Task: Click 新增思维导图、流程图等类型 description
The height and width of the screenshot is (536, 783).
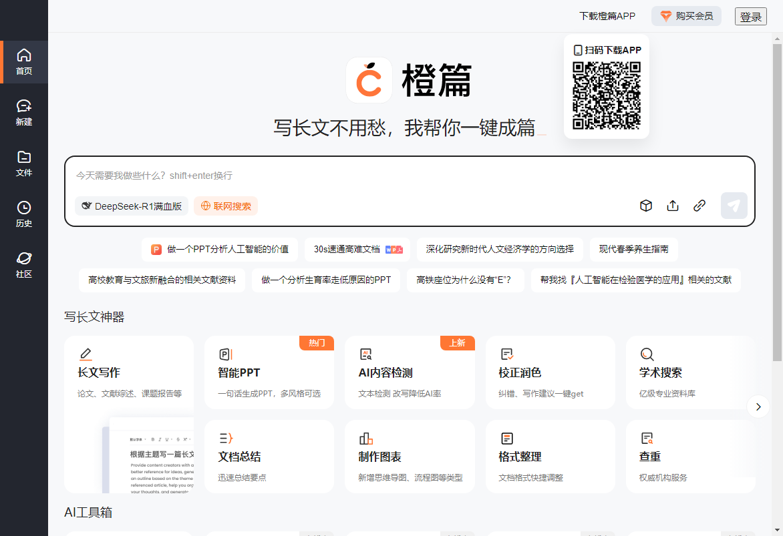Action: pyautogui.click(x=410, y=478)
